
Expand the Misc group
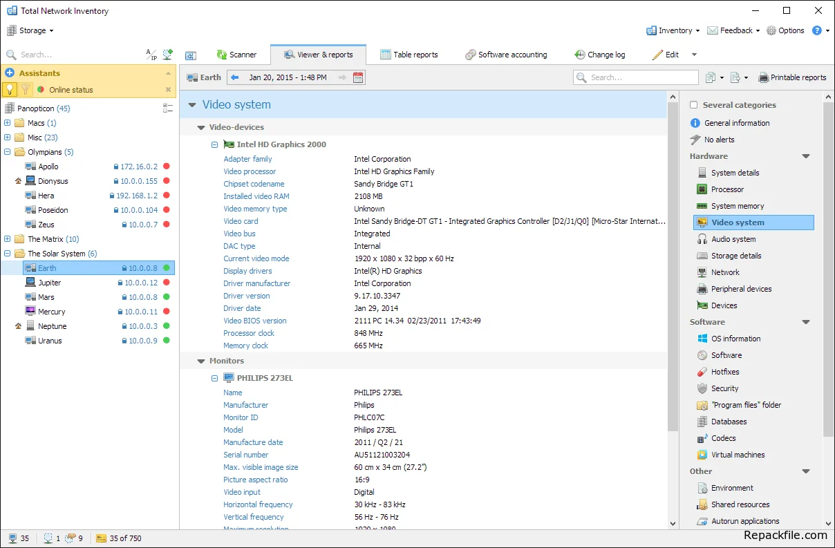point(8,138)
